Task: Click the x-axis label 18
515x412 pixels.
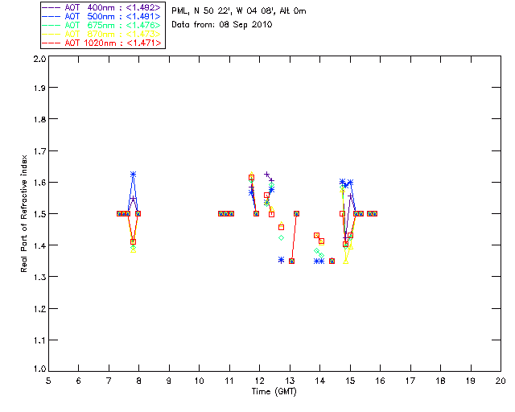Action: (440, 381)
